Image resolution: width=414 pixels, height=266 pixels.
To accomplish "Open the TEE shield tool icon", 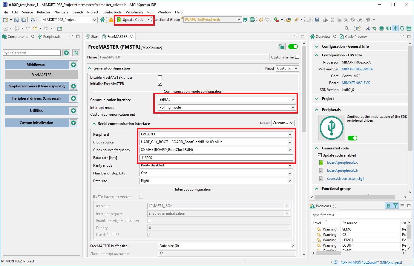I will coord(402,28).
